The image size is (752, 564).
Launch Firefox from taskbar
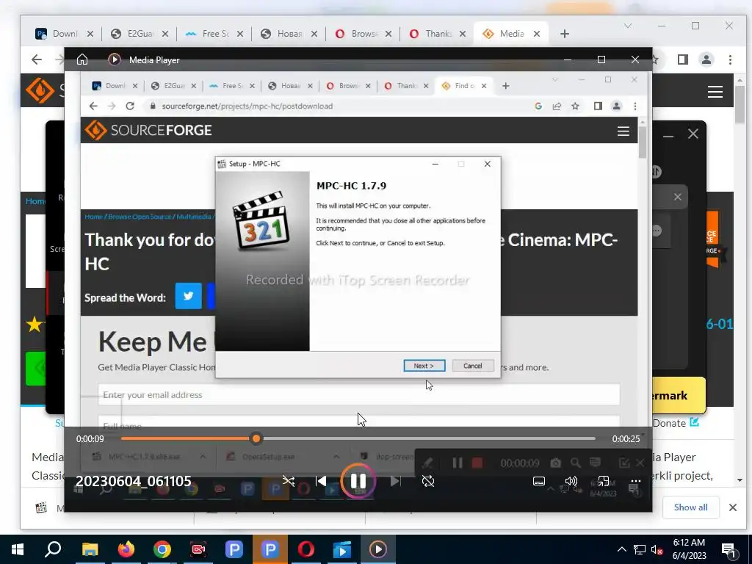pos(126,549)
